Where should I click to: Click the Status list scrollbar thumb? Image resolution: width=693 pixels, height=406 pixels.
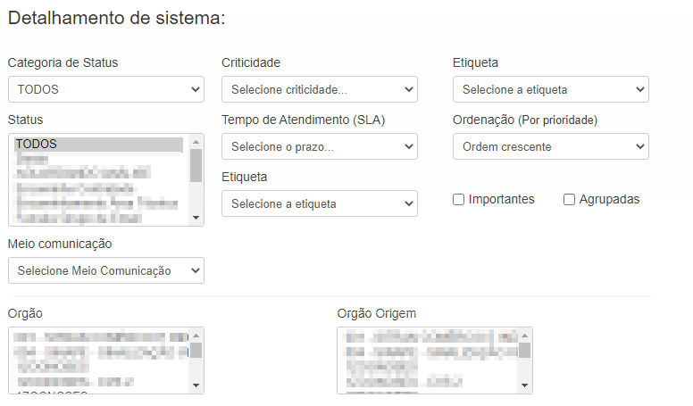pyautogui.click(x=196, y=165)
